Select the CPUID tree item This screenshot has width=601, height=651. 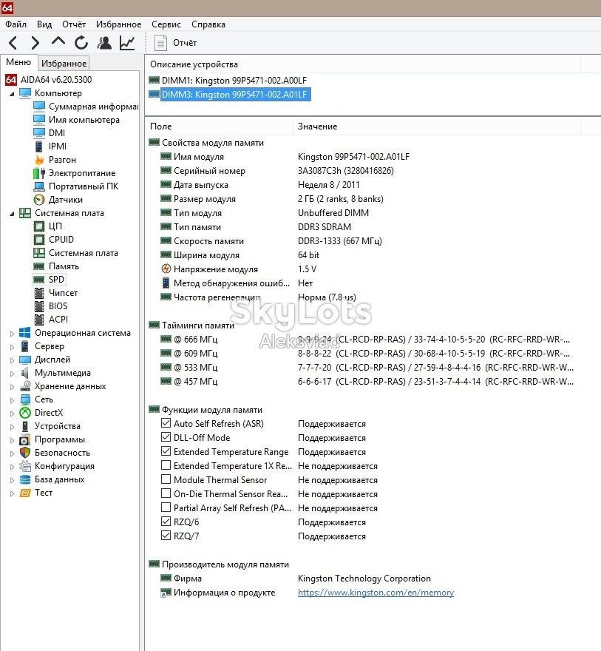pyautogui.click(x=61, y=240)
